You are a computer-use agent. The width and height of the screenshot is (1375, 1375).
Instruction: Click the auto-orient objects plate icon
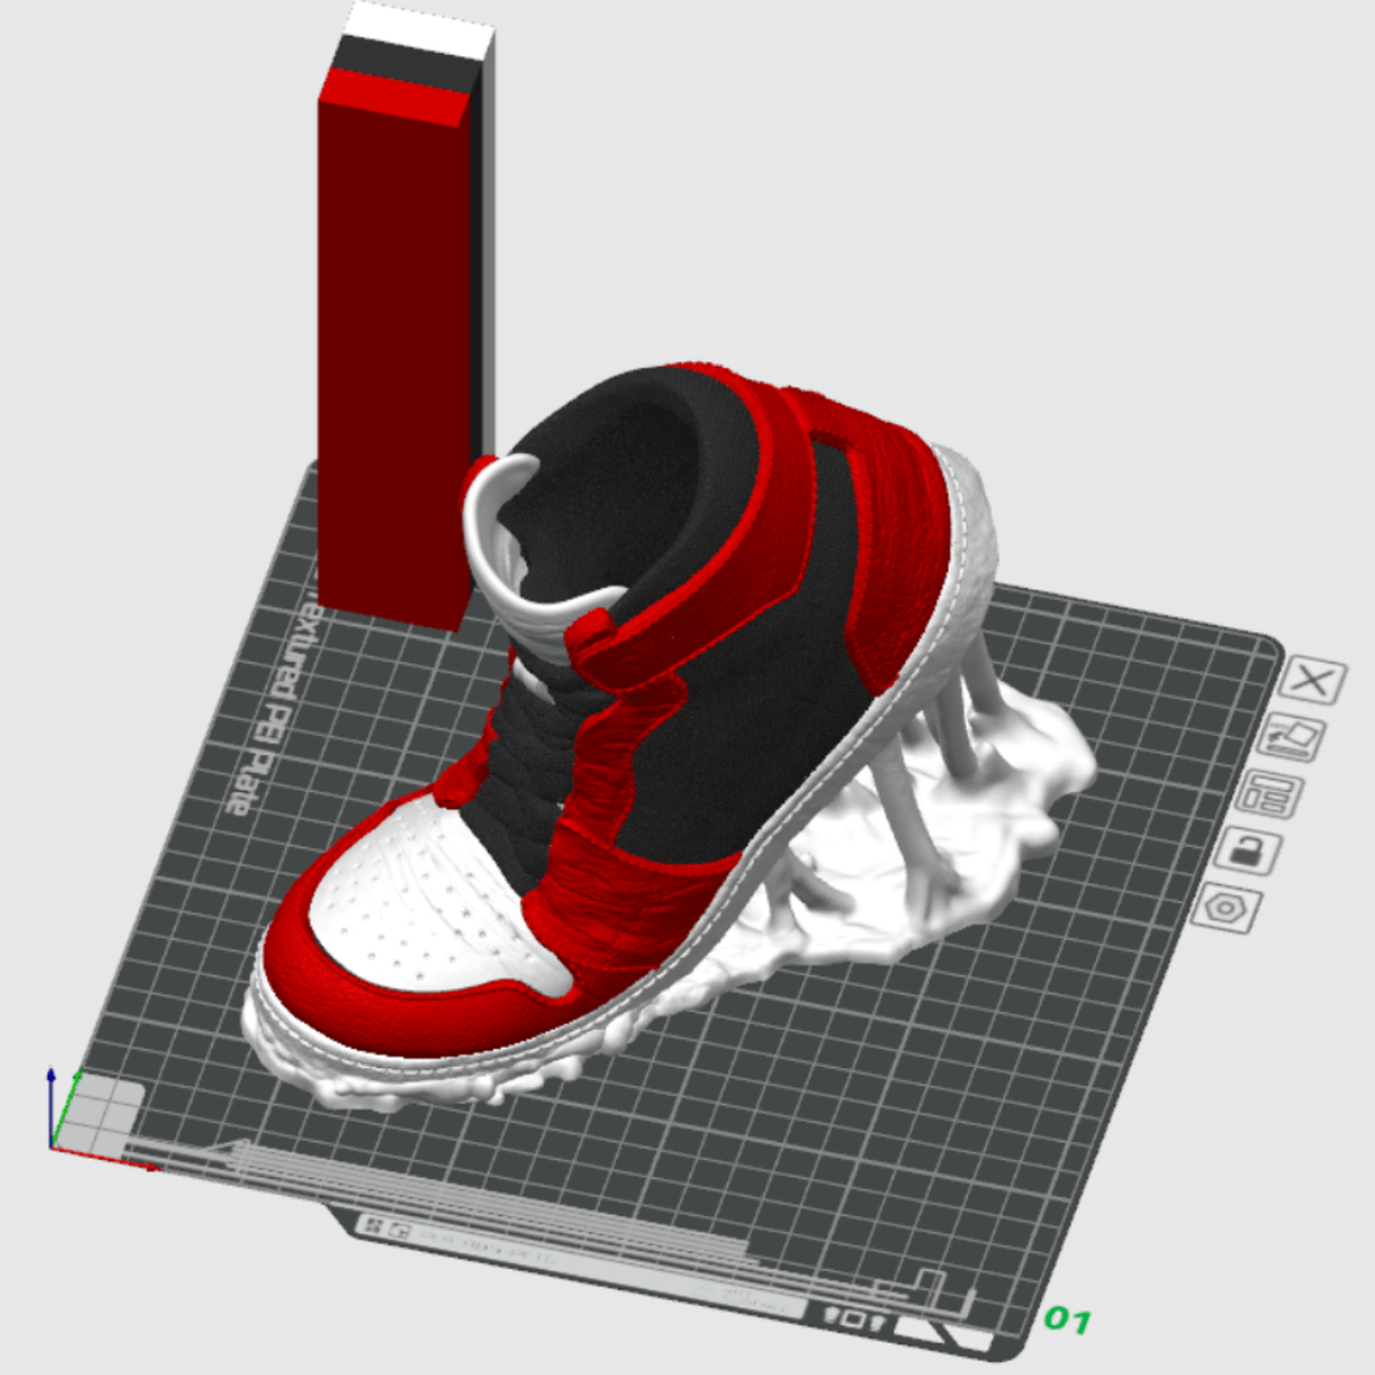tap(1292, 736)
